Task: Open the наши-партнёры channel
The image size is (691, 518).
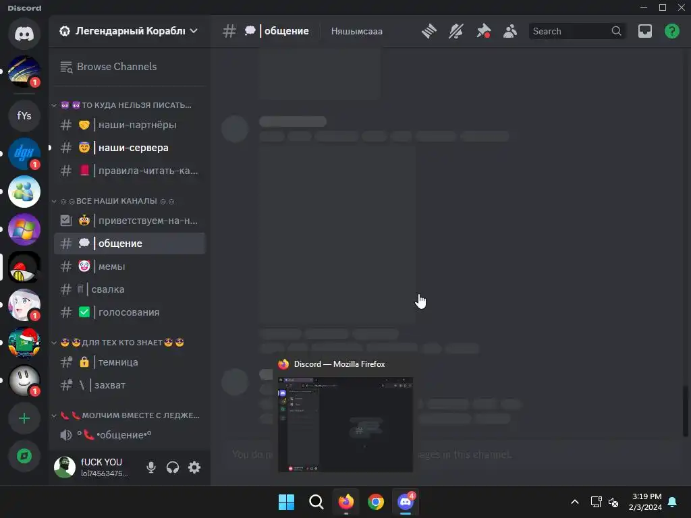Action: (x=130, y=125)
